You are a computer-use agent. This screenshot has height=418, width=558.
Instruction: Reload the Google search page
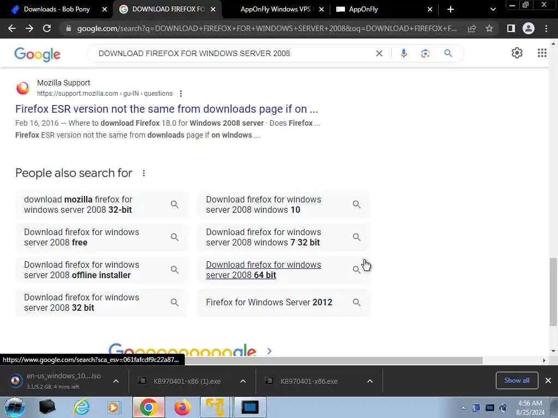(47, 28)
